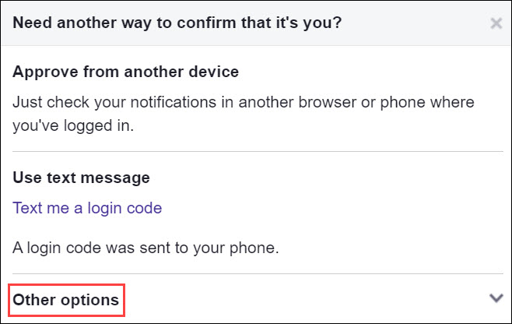512x324 pixels.
Task: Click blank space right of the login code link
Action: [x=327, y=208]
